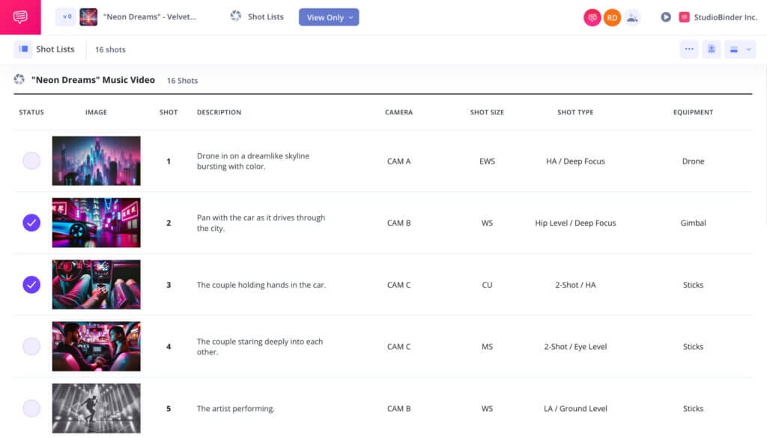Click the add collaborator avatar icon

[x=634, y=16]
